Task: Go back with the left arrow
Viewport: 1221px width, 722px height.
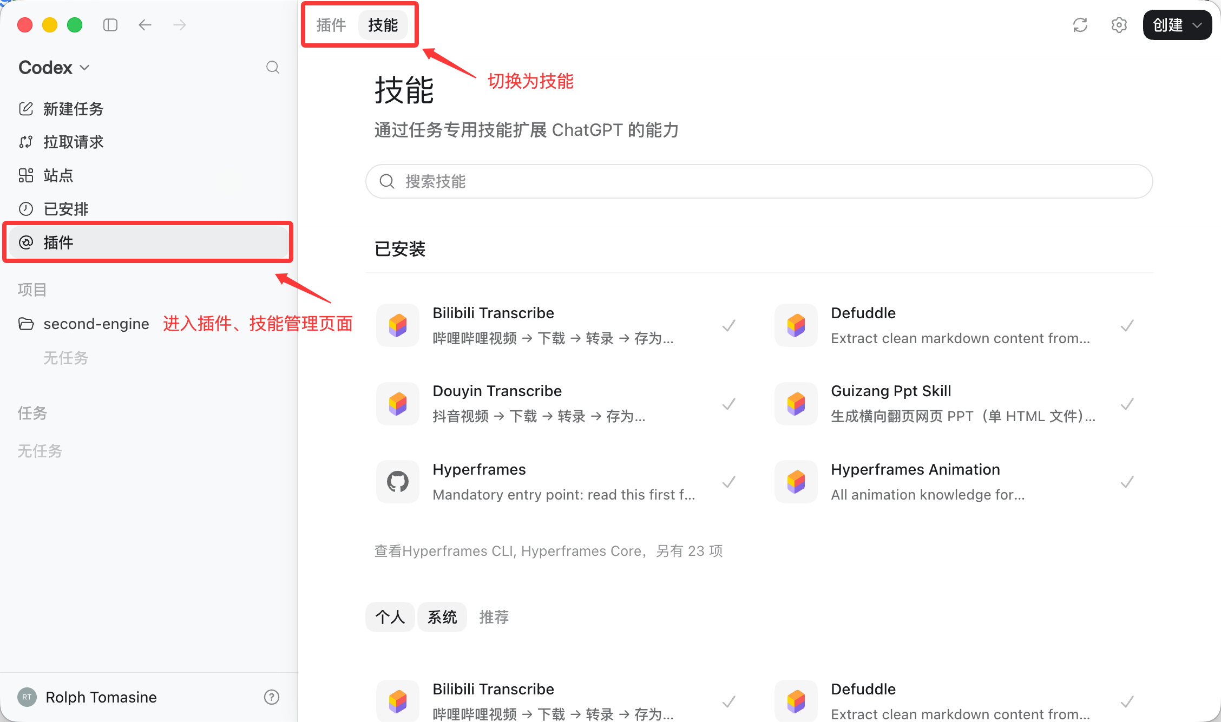Action: click(145, 25)
